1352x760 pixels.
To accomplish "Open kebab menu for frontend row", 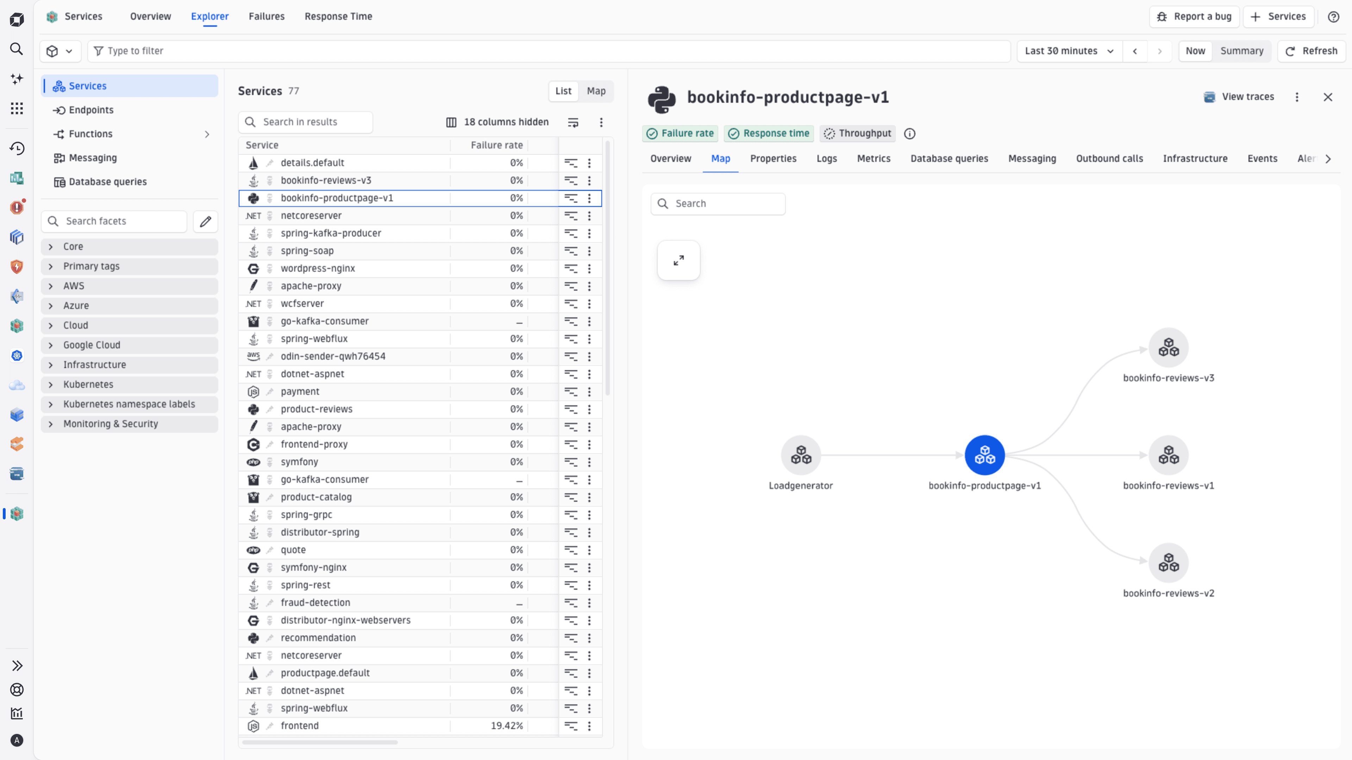I will click(x=589, y=726).
